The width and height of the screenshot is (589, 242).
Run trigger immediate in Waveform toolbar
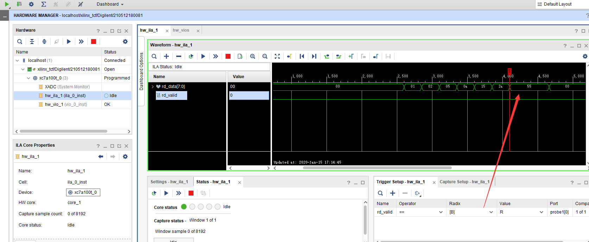point(216,56)
